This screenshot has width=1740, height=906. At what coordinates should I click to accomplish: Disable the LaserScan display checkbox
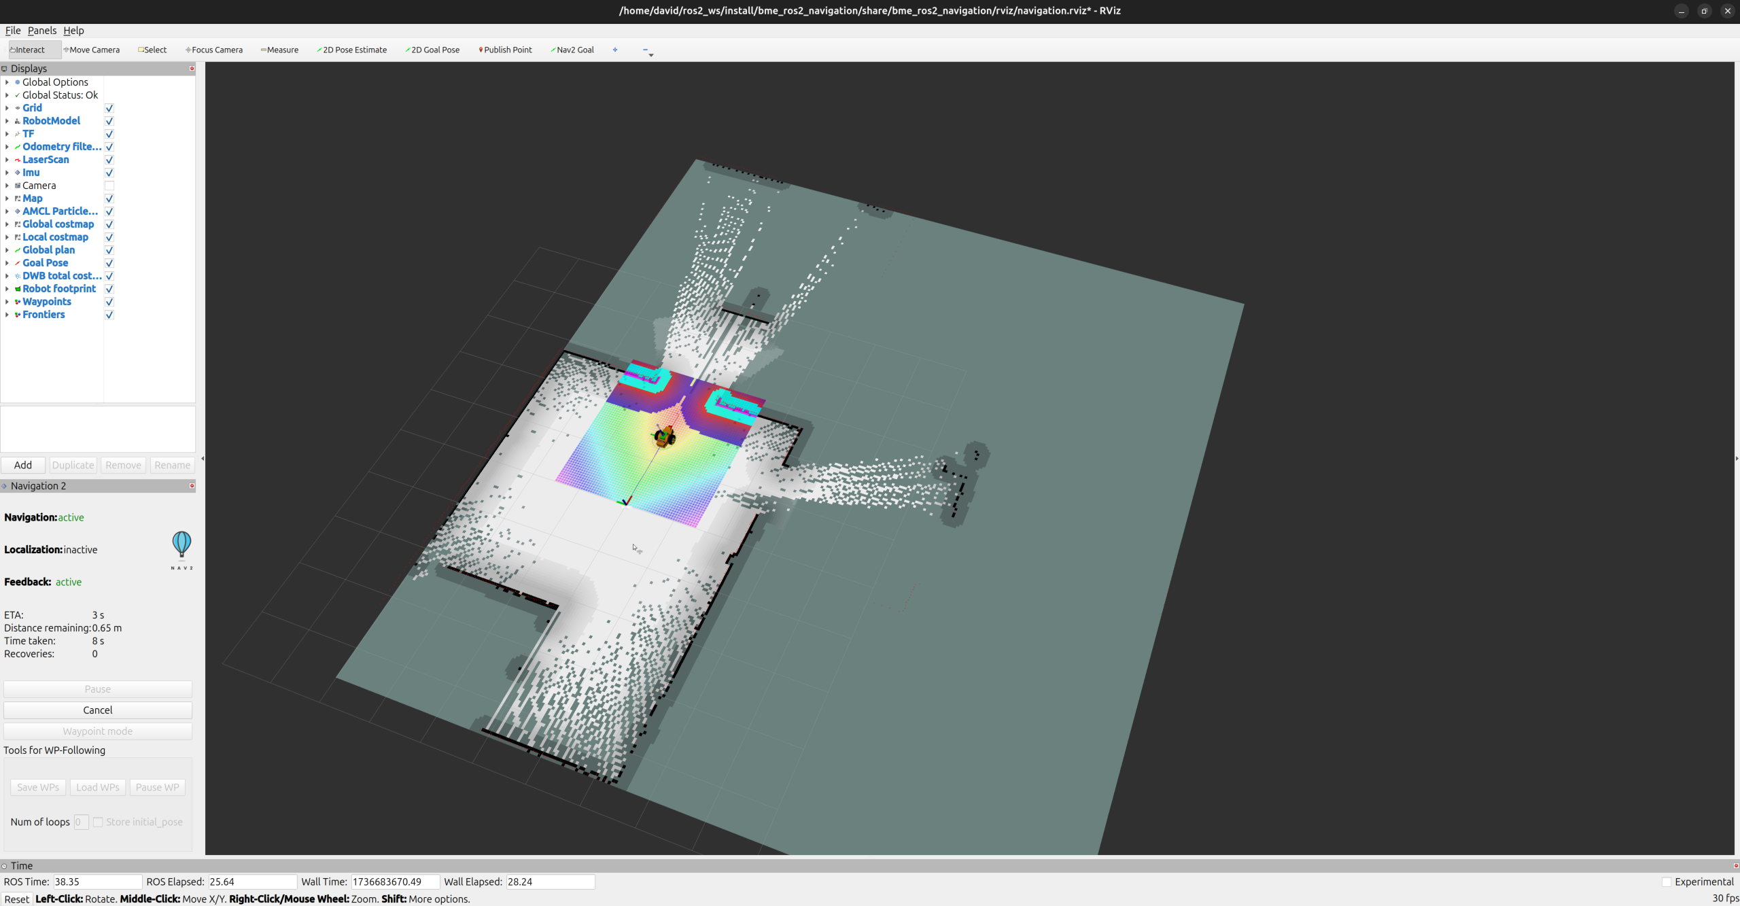(x=109, y=160)
